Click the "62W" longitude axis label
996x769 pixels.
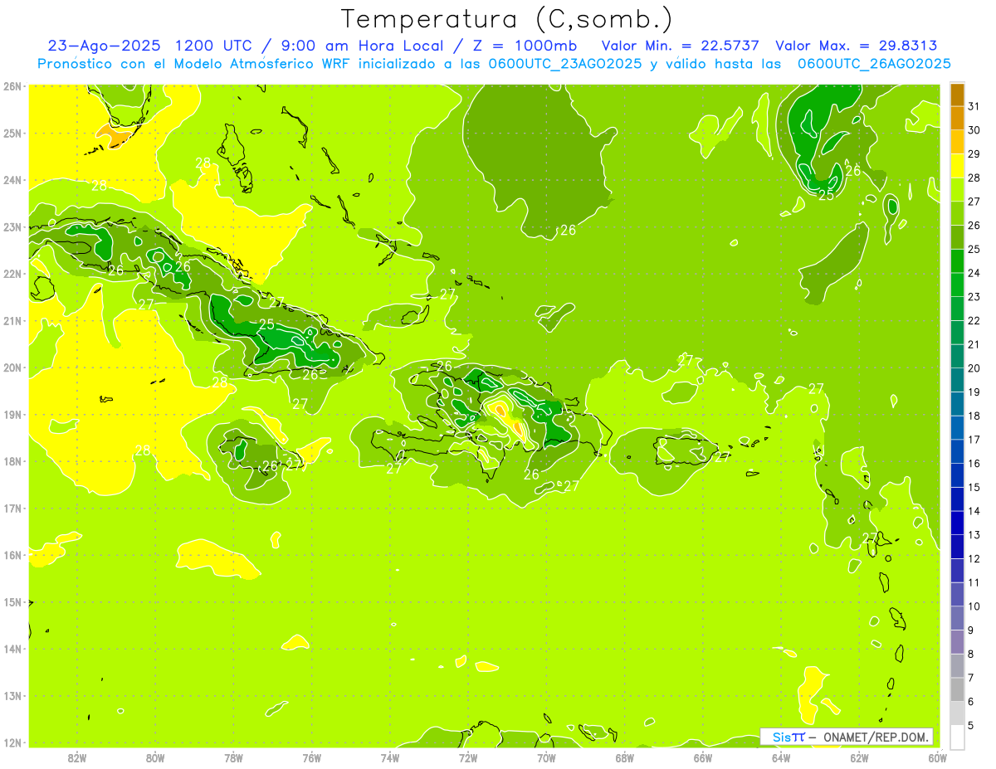(860, 757)
